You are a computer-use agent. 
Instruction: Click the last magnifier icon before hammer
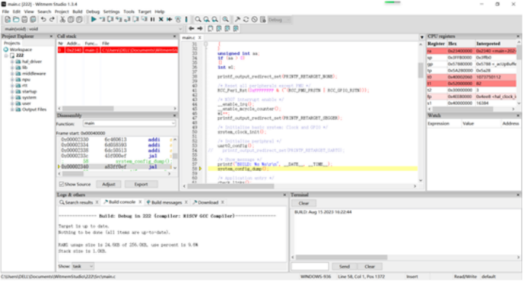[x=226, y=20]
